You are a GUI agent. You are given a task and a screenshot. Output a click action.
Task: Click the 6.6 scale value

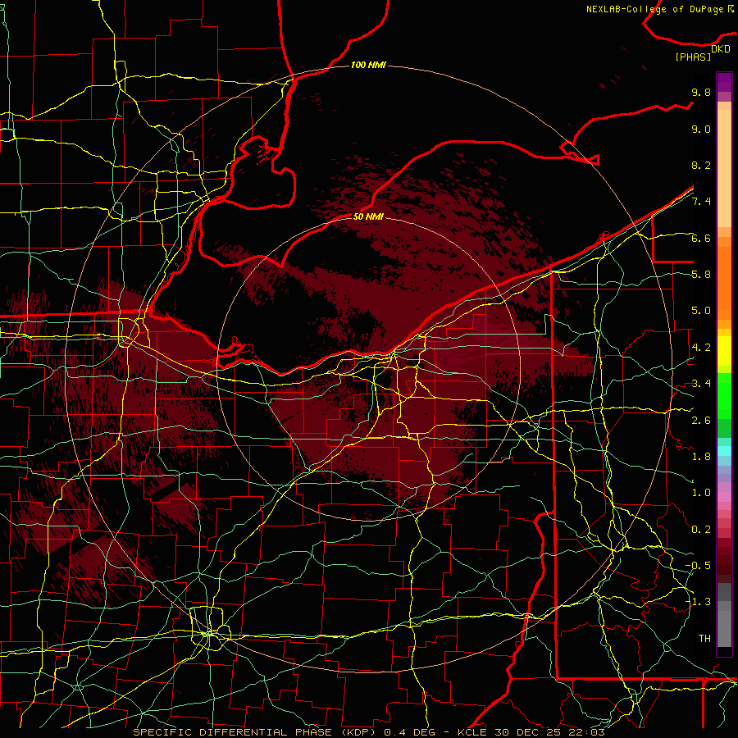coord(701,238)
